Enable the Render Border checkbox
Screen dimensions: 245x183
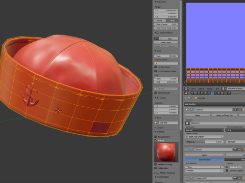[156, 93]
